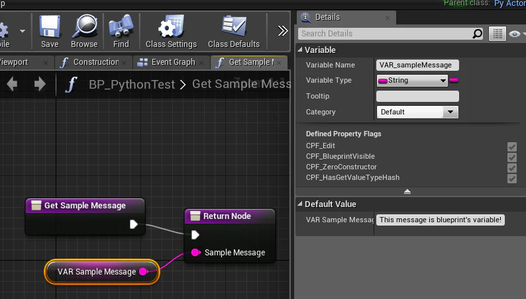The image size is (526, 299).
Task: Click BP_PythonTest in breadcrumb
Action: [x=132, y=85]
